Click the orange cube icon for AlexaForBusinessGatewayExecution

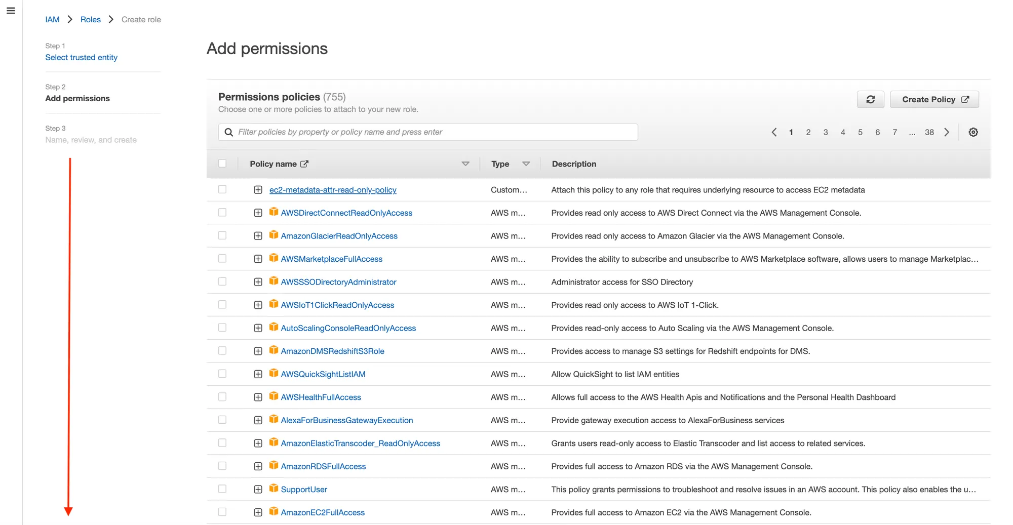pyautogui.click(x=274, y=419)
